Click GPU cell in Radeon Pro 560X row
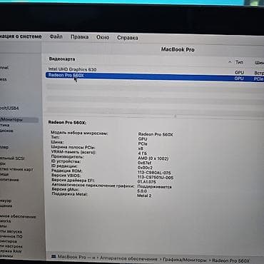 click(x=239, y=78)
